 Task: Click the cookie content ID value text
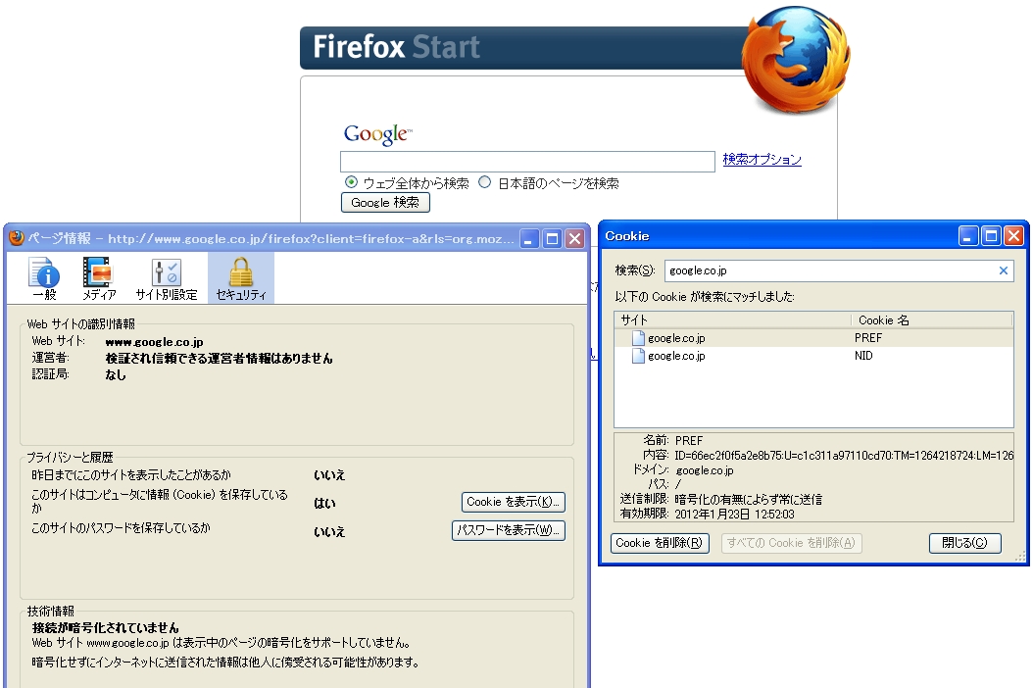tap(844, 456)
